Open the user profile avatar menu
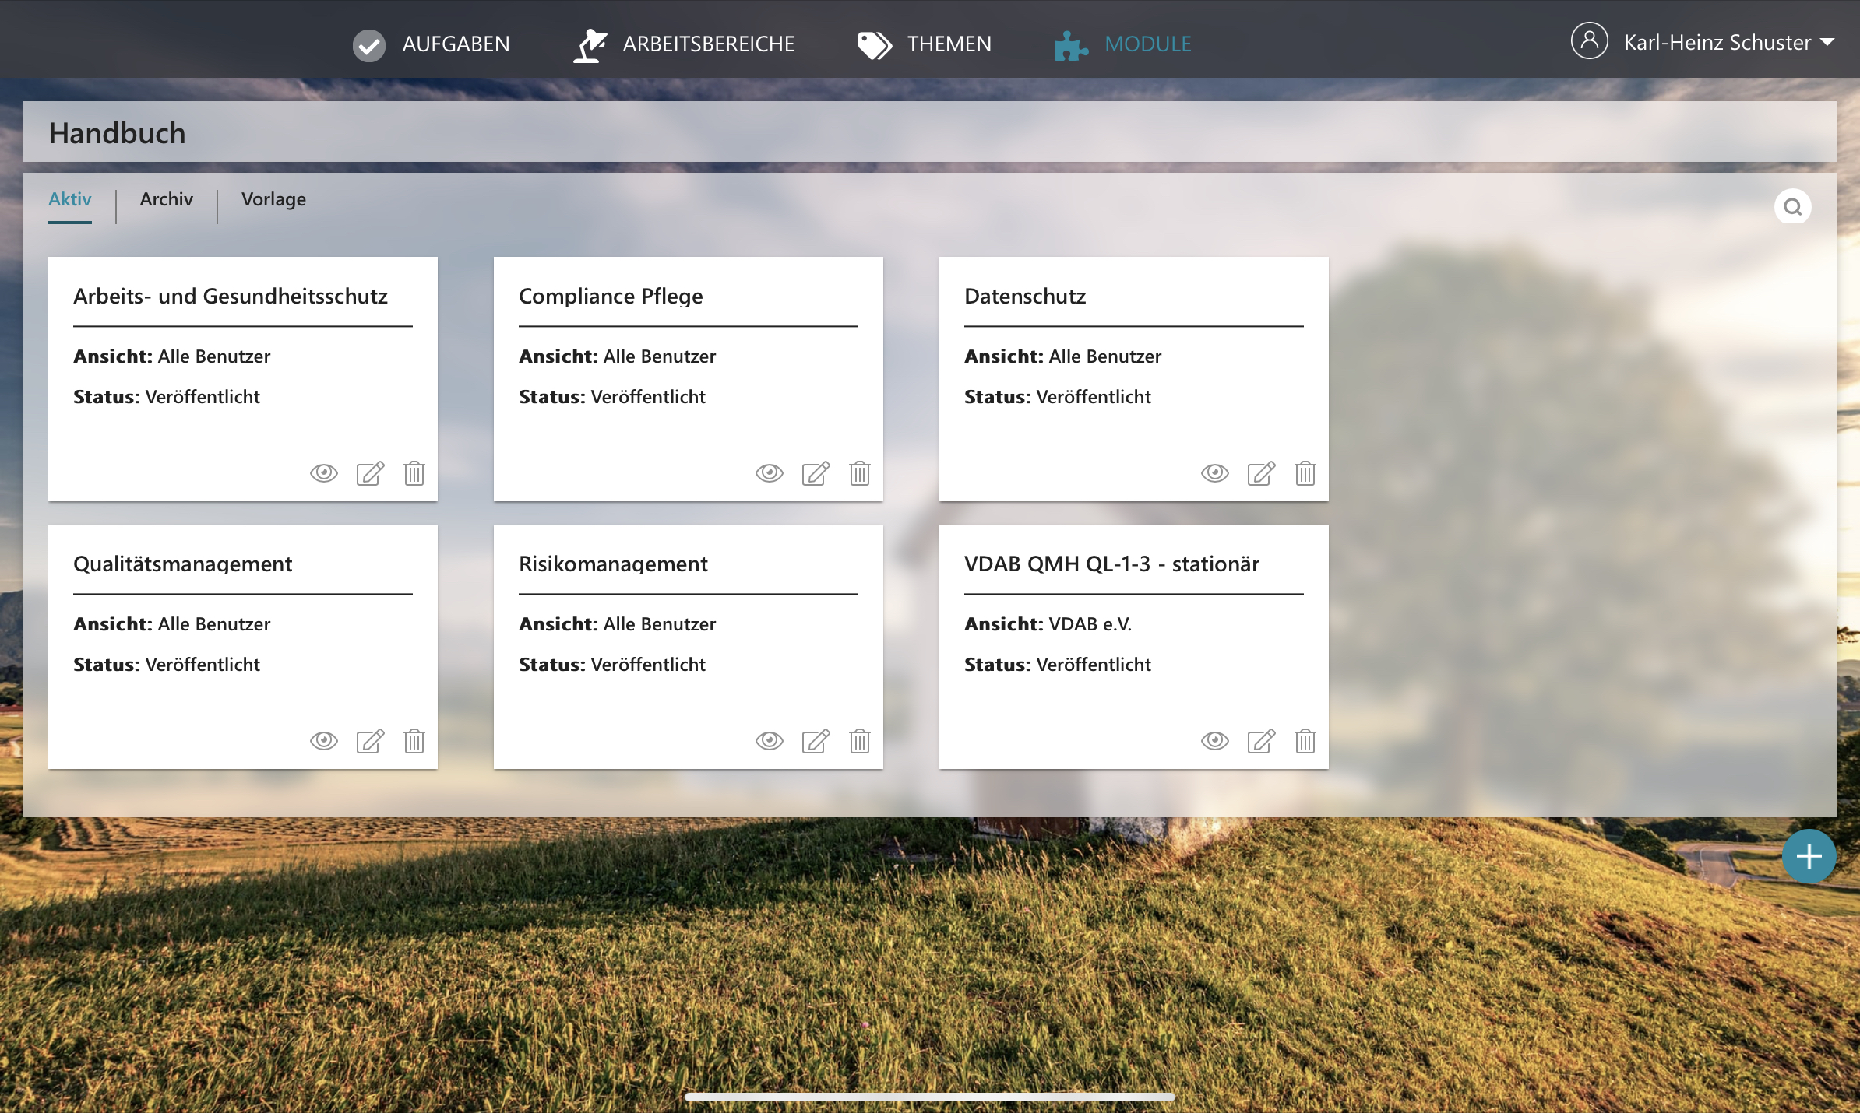 [1589, 41]
